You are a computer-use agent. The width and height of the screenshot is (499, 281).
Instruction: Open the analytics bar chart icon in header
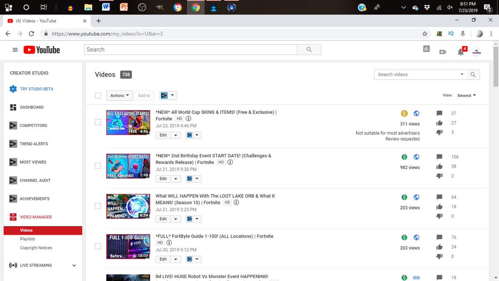(x=426, y=49)
